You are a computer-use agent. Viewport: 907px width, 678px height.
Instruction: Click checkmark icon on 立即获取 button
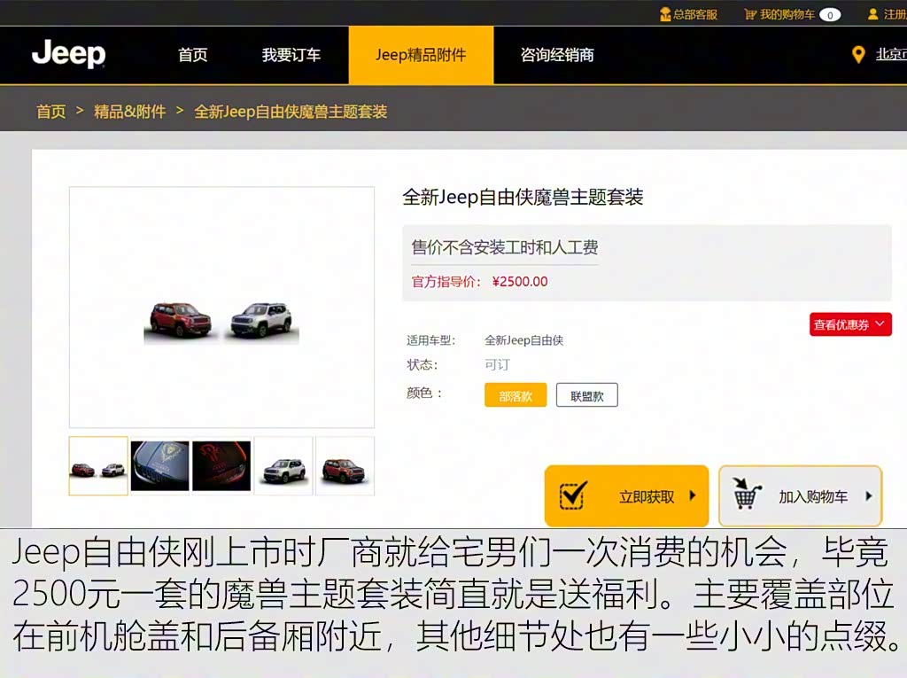(573, 496)
